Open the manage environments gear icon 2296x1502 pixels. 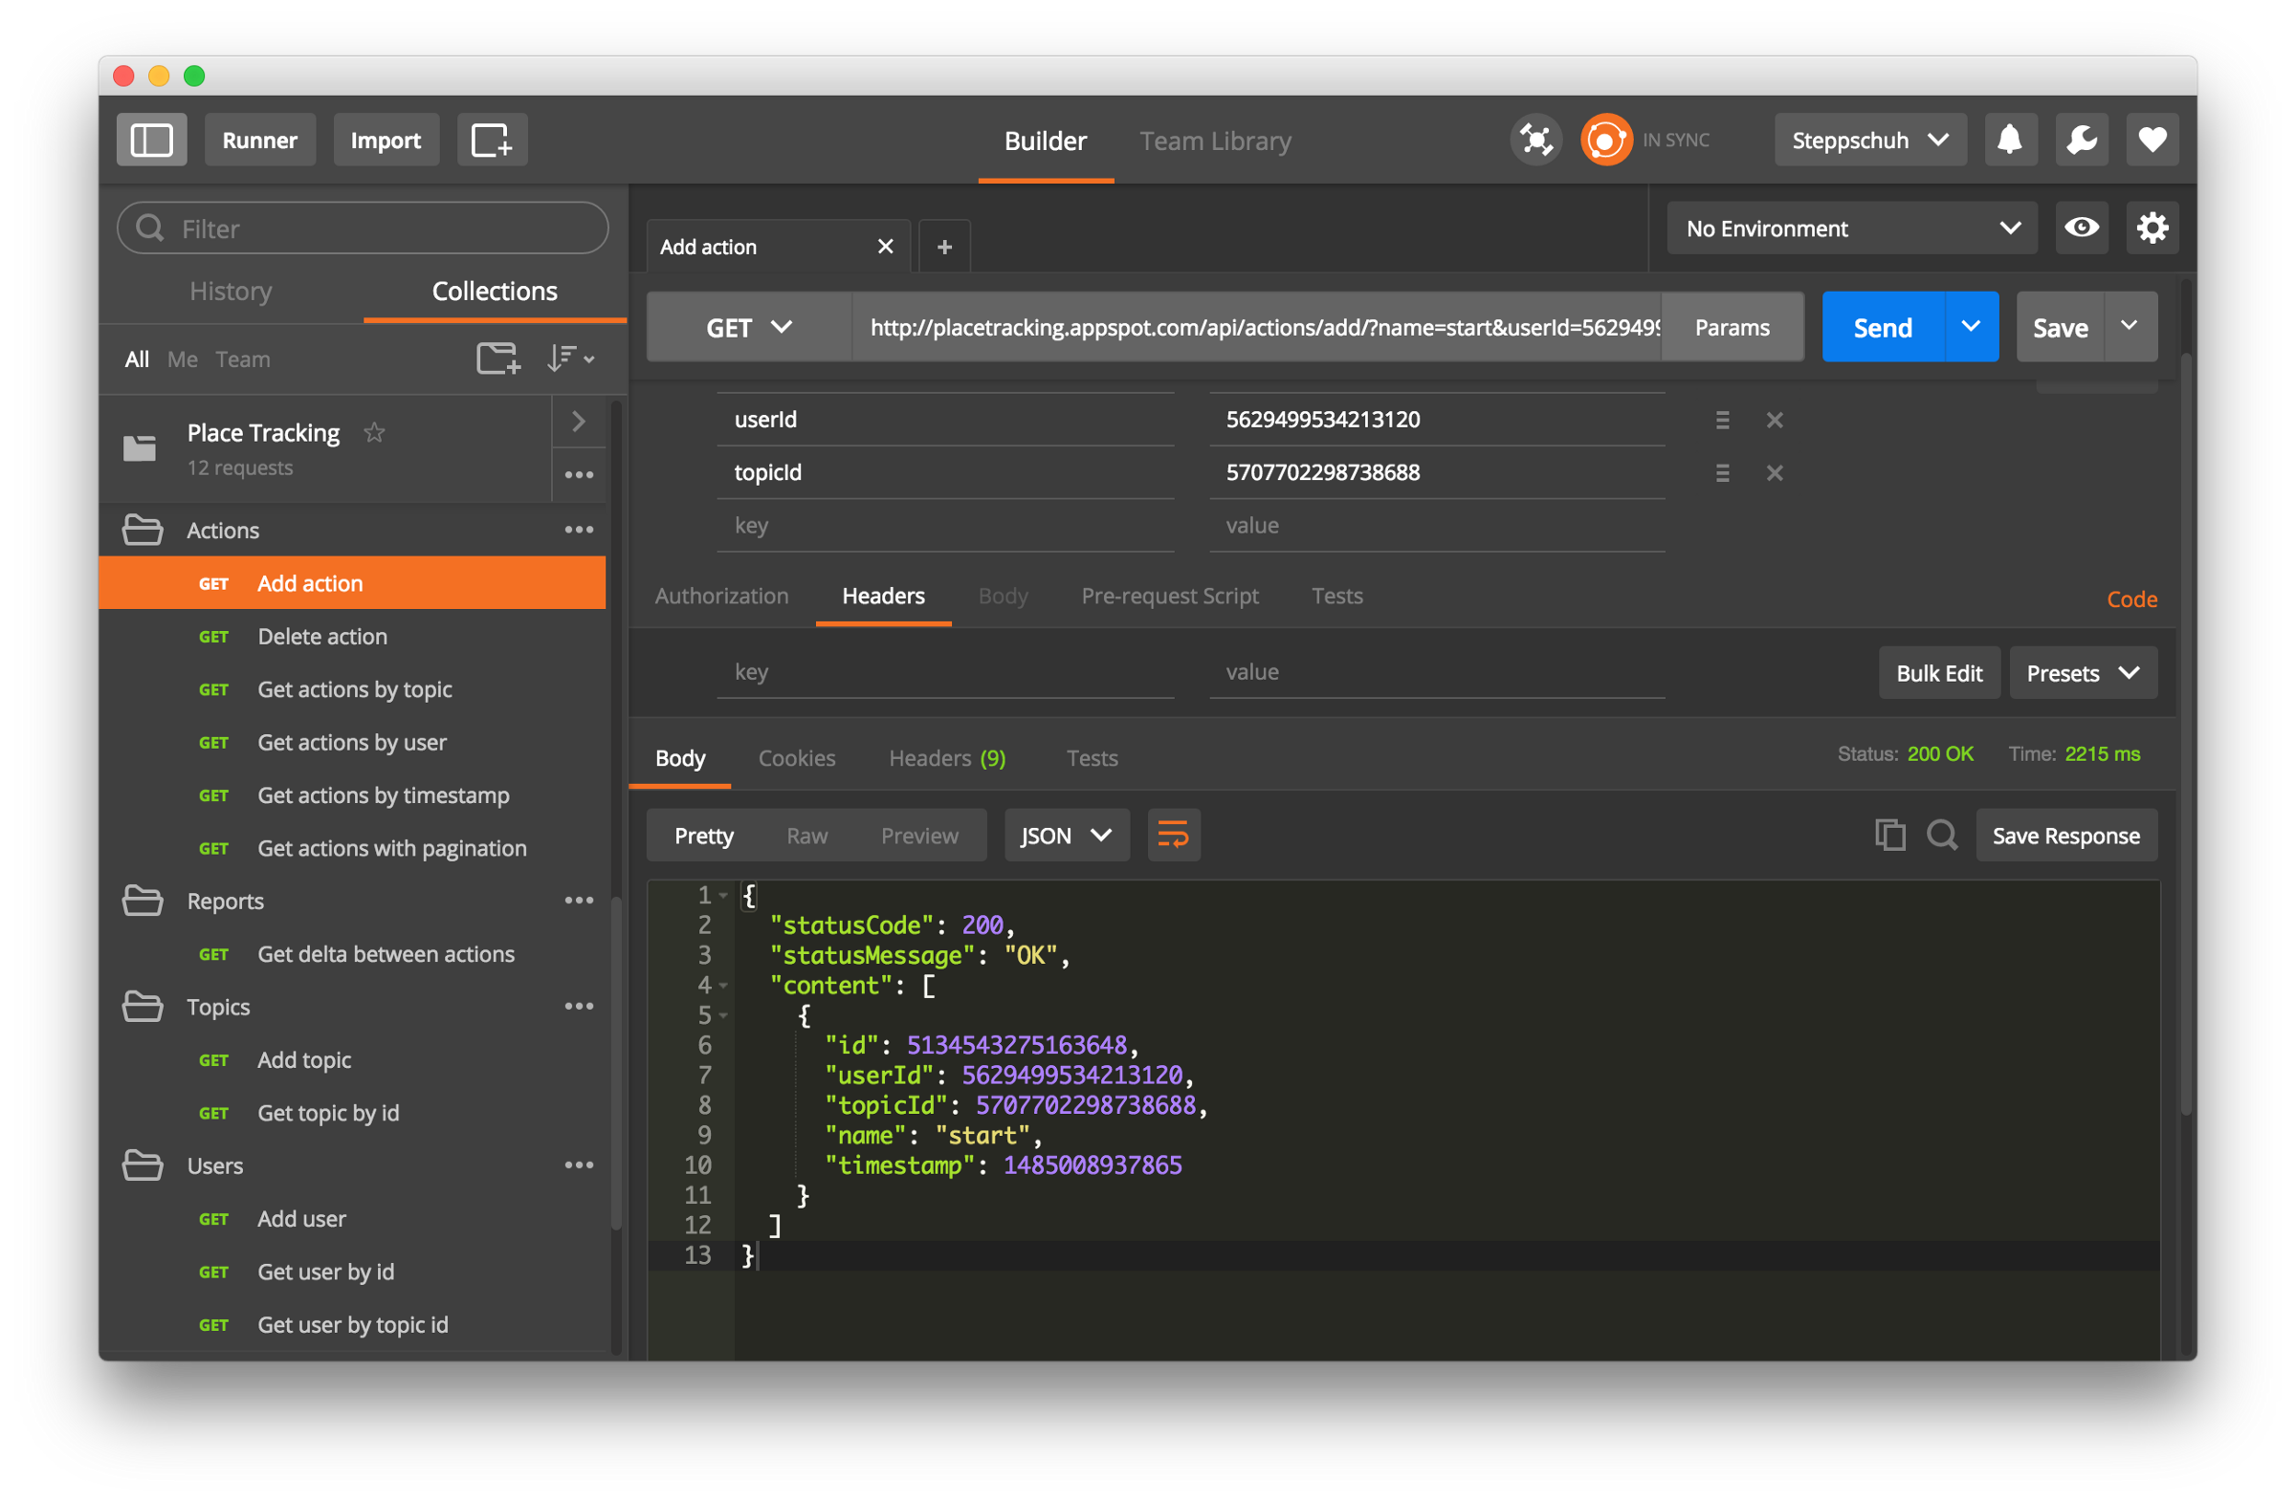(2152, 229)
